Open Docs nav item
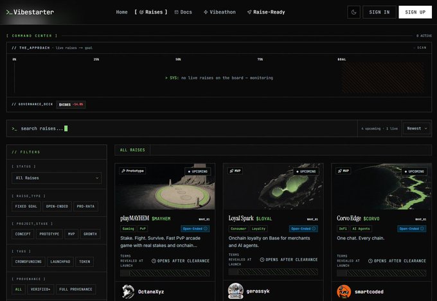 pos(183,12)
